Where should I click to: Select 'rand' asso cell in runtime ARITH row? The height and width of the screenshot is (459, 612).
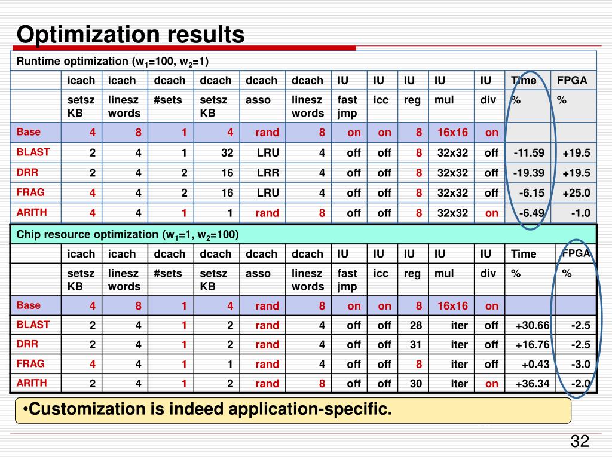(267, 213)
